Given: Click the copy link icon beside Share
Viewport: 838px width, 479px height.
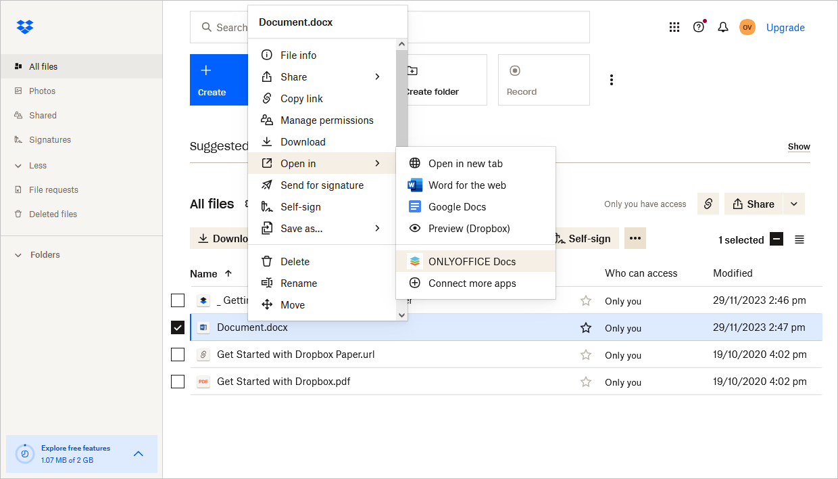Looking at the screenshot, I should point(708,203).
